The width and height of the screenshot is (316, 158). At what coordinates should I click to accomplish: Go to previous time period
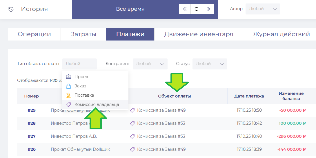click(x=185, y=9)
